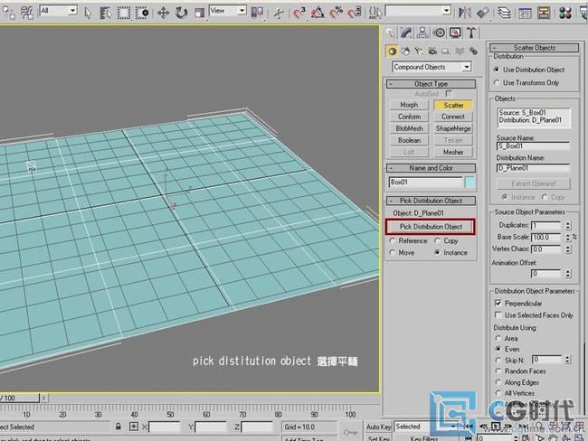588x441 pixels.
Task: Open reference coordinate View dropdown
Action: (228, 11)
